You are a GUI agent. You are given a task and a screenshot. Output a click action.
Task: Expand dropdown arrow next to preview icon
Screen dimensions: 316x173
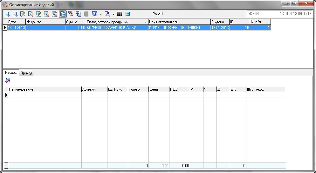click(113, 14)
